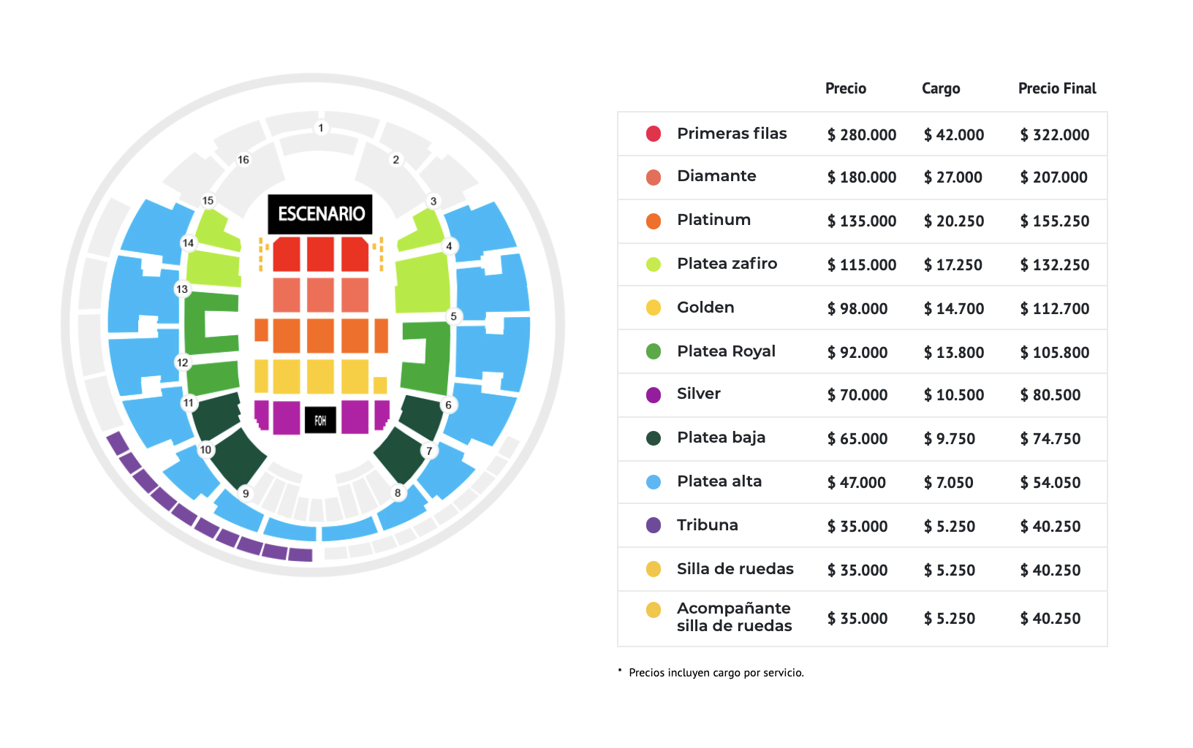Choose section marker number 13
This screenshot has width=1193, height=748.
[182, 289]
